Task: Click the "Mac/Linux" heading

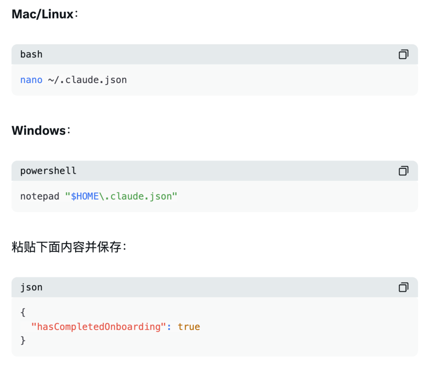Action: 42,14
